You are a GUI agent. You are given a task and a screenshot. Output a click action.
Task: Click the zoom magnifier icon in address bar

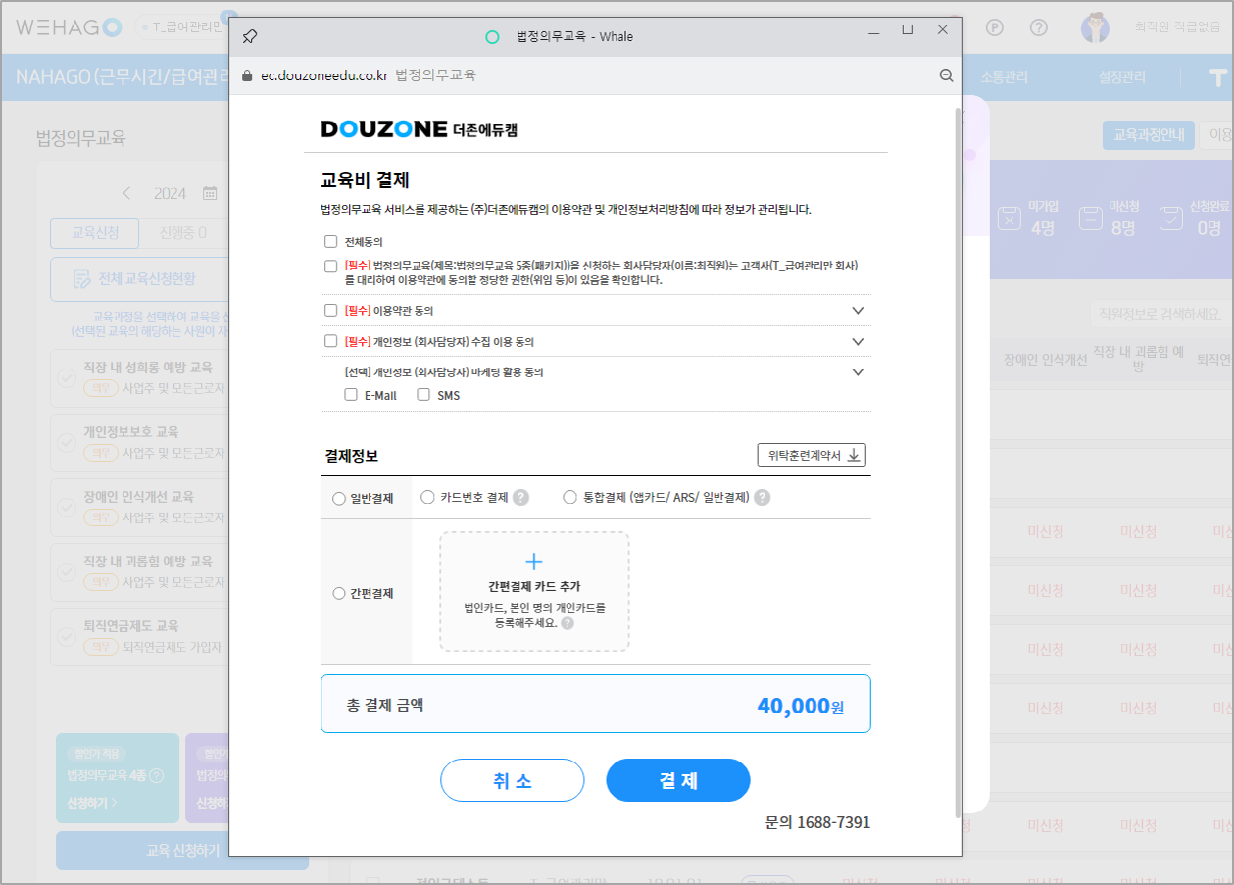pyautogui.click(x=946, y=75)
